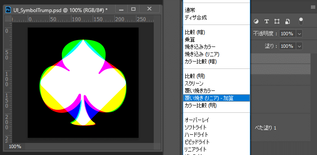
Task: Click the Photoshop icon in document title bar
Action: [x=8, y=9]
